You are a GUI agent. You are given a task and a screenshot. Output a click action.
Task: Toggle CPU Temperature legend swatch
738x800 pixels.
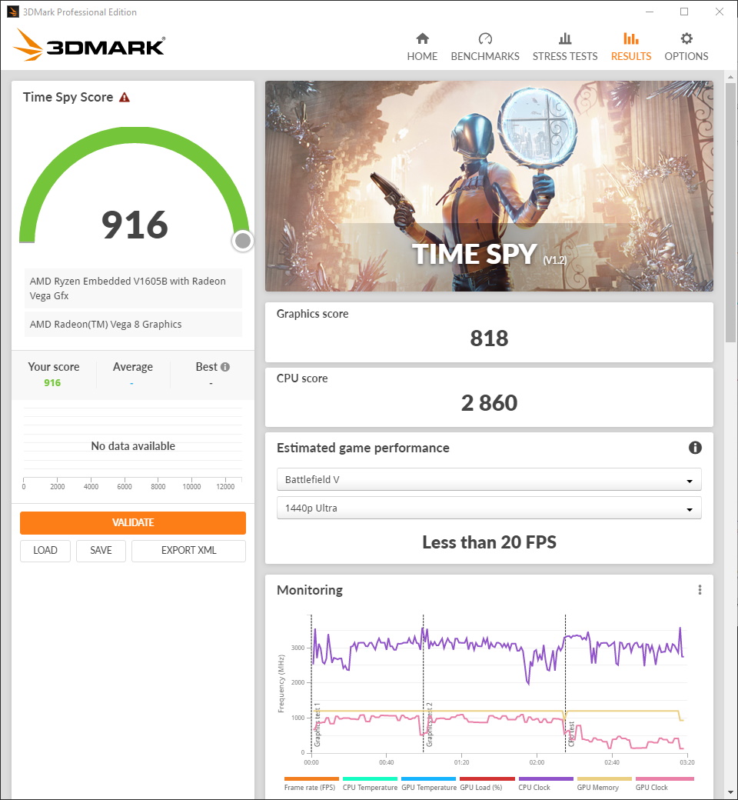(370, 779)
